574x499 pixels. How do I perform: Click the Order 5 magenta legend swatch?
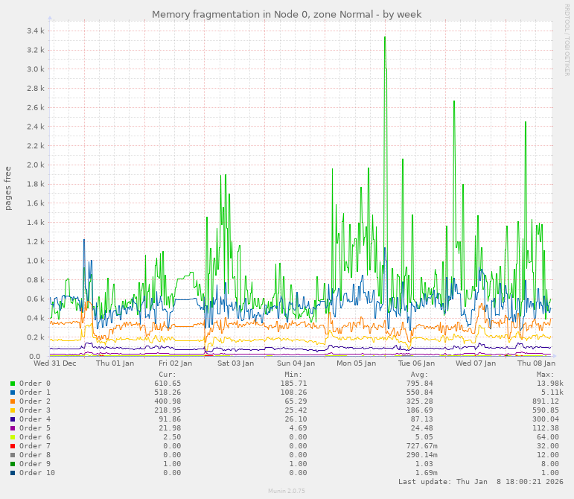pyautogui.click(x=13, y=428)
